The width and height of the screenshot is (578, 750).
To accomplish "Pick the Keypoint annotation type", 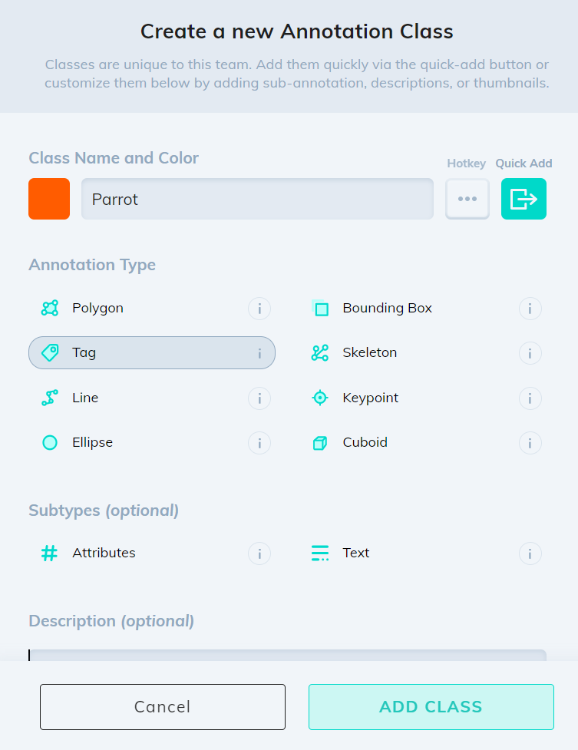I will pos(370,398).
